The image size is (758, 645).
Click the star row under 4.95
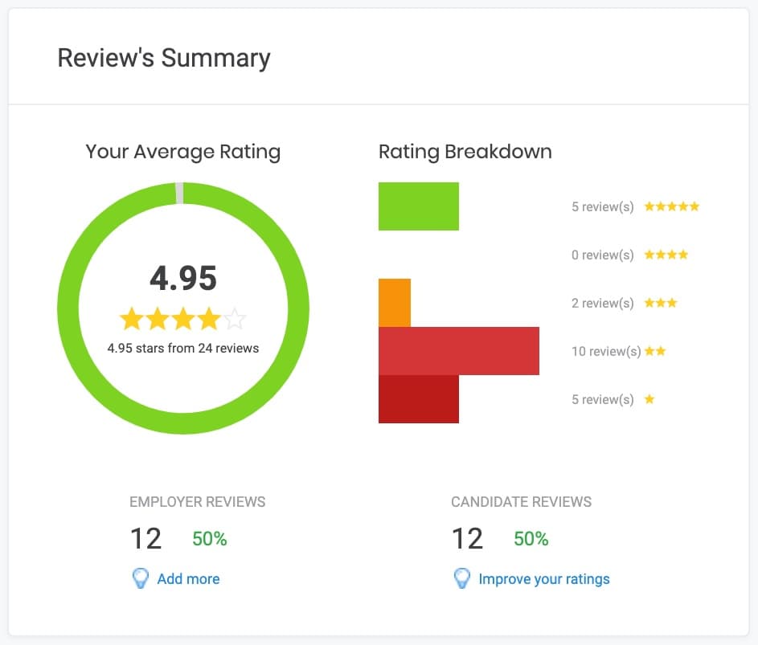(183, 319)
